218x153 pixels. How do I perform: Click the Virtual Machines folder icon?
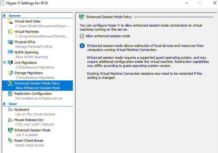[x=10, y=32]
